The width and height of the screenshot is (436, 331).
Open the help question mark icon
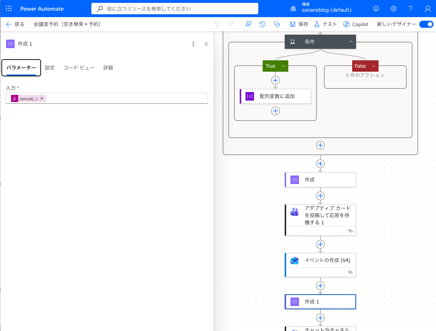(411, 9)
